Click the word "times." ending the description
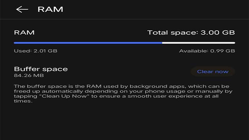This screenshot has height=140, width=249. [23, 101]
